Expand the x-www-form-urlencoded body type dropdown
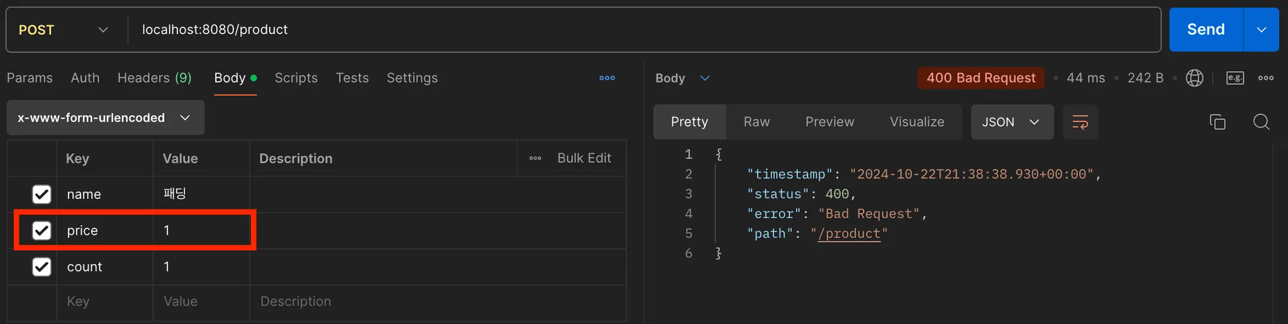This screenshot has width=1288, height=324. (x=105, y=118)
